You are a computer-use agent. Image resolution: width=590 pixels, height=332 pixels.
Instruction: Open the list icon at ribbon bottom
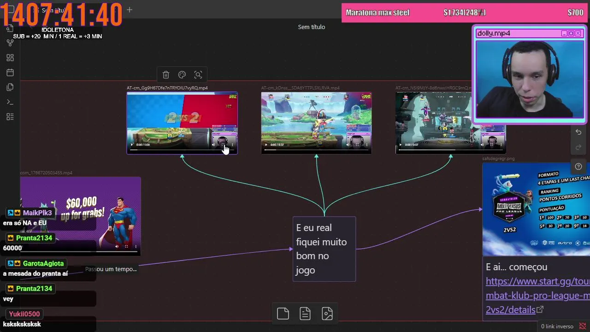pos(10,117)
